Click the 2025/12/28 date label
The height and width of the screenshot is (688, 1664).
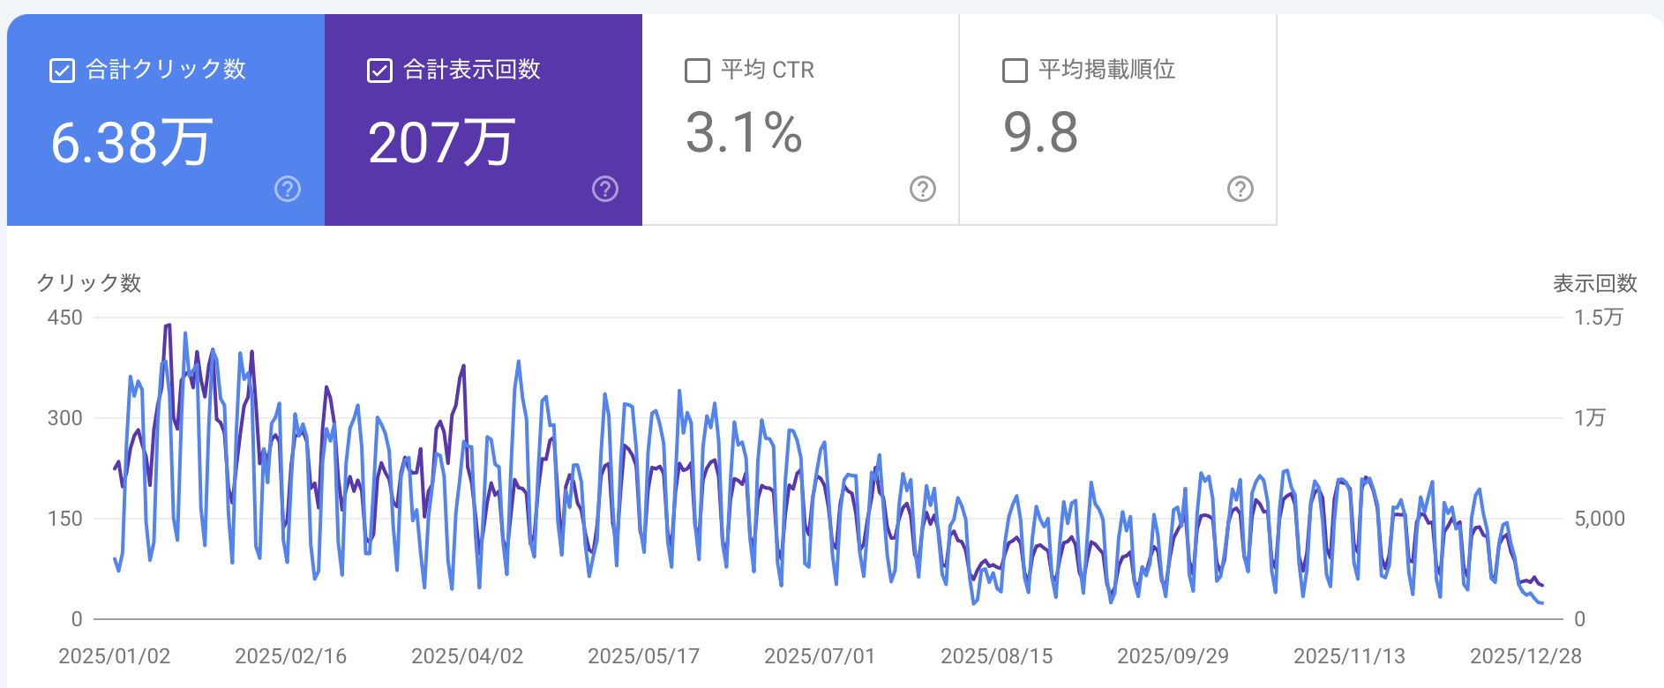tap(1525, 656)
